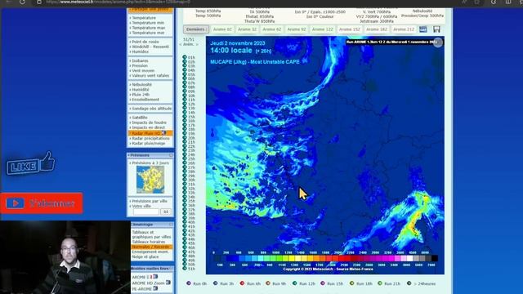Click the browser reload icon

22,2
